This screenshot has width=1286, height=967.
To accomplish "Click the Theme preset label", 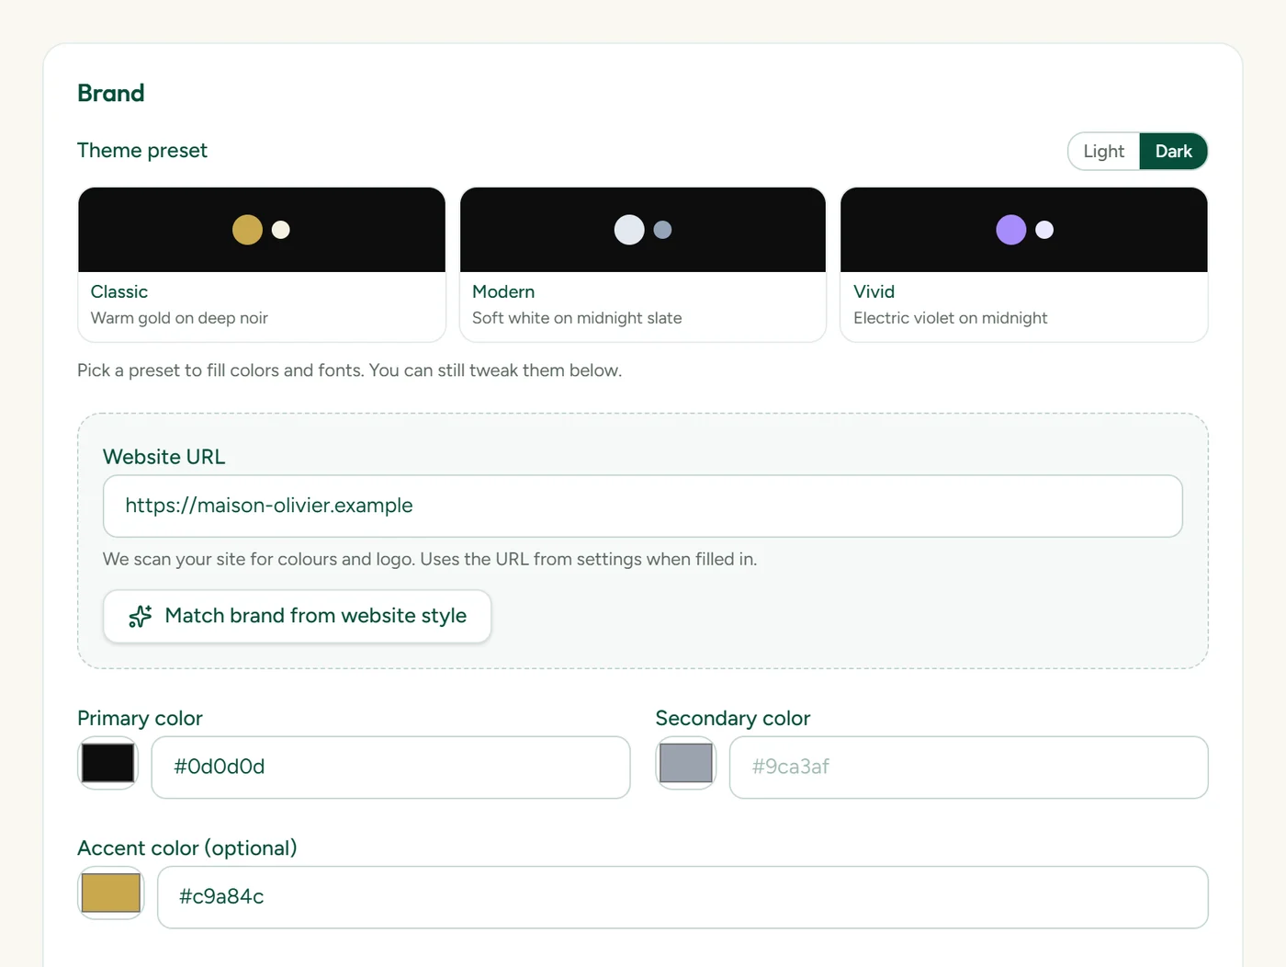I will click(142, 151).
